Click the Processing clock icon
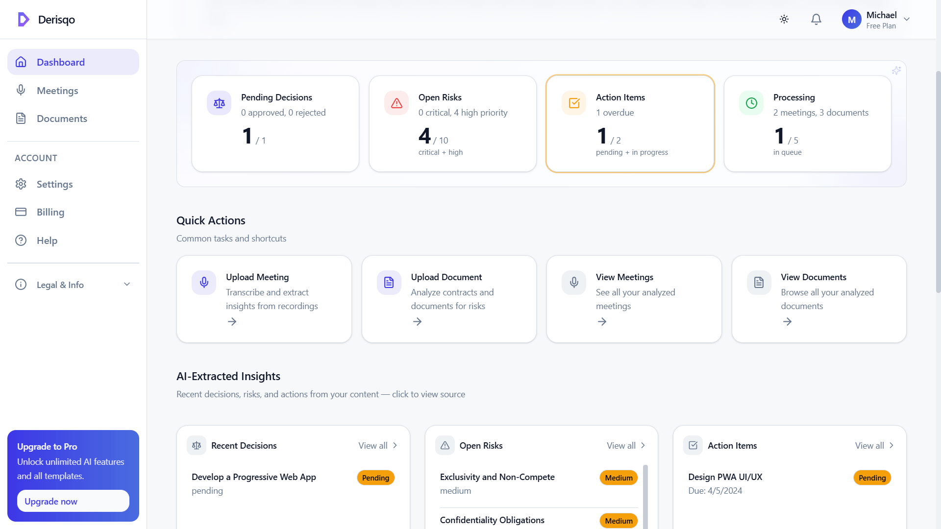 (x=751, y=103)
